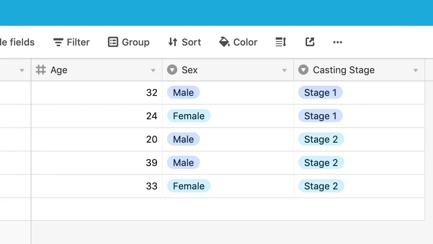Click the Female tag in the age 33 row
The width and height of the screenshot is (433, 244).
(189, 186)
